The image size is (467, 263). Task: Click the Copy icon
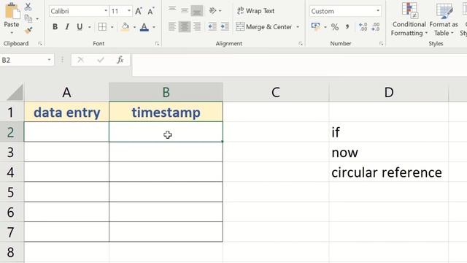pos(28,18)
